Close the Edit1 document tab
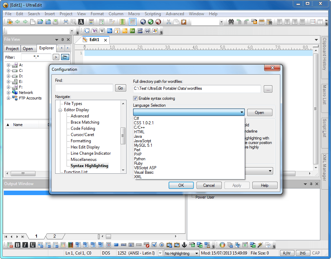The height and width of the screenshot is (259, 331). coord(106,40)
